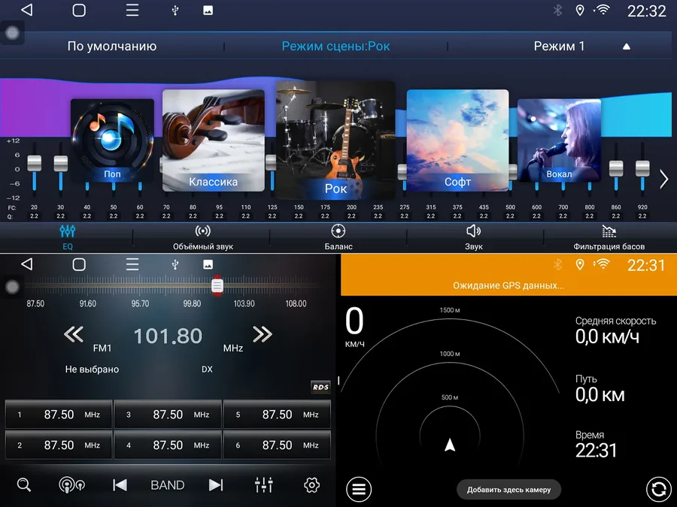Click the 20 Hz EQ slider handle

[34, 164]
